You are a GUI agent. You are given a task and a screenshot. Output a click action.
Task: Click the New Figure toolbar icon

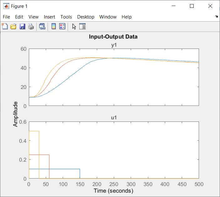5,26
